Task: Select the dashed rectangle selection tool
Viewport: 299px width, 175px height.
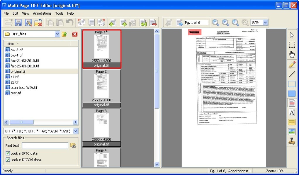Action: point(292,45)
